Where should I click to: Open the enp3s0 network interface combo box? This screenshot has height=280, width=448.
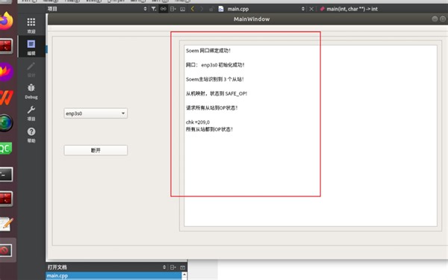tap(96, 113)
